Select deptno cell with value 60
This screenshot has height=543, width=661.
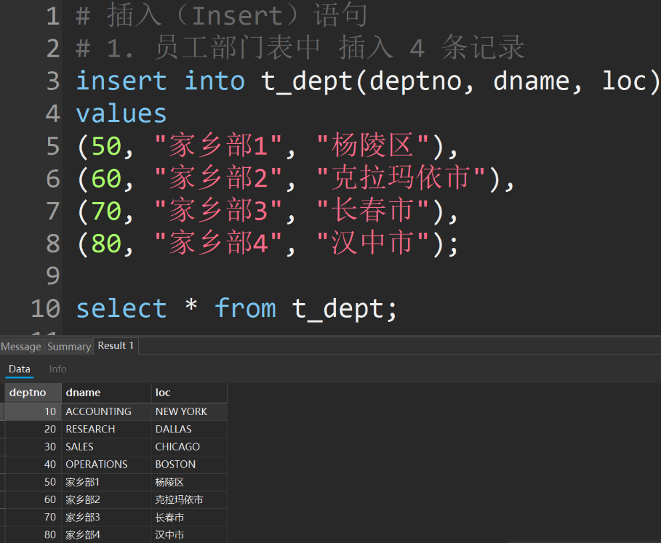(33, 500)
